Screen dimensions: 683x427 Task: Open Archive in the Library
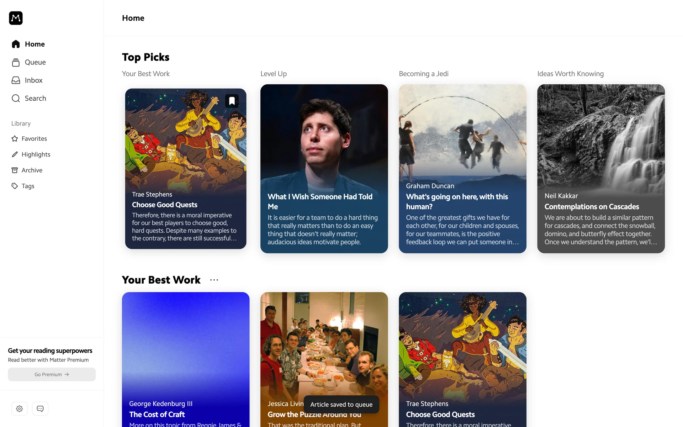click(27, 170)
